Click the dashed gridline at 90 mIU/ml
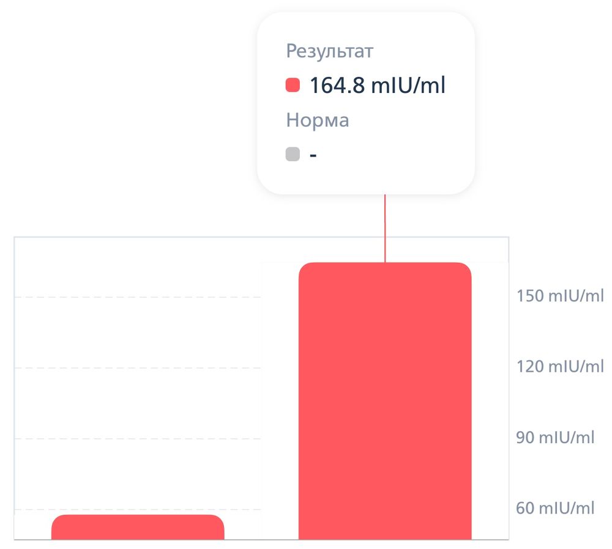 point(138,439)
